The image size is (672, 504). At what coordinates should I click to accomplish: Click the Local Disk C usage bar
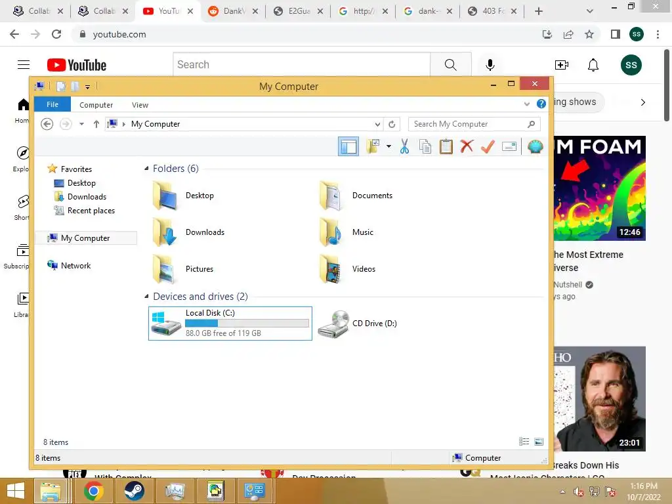[247, 323]
